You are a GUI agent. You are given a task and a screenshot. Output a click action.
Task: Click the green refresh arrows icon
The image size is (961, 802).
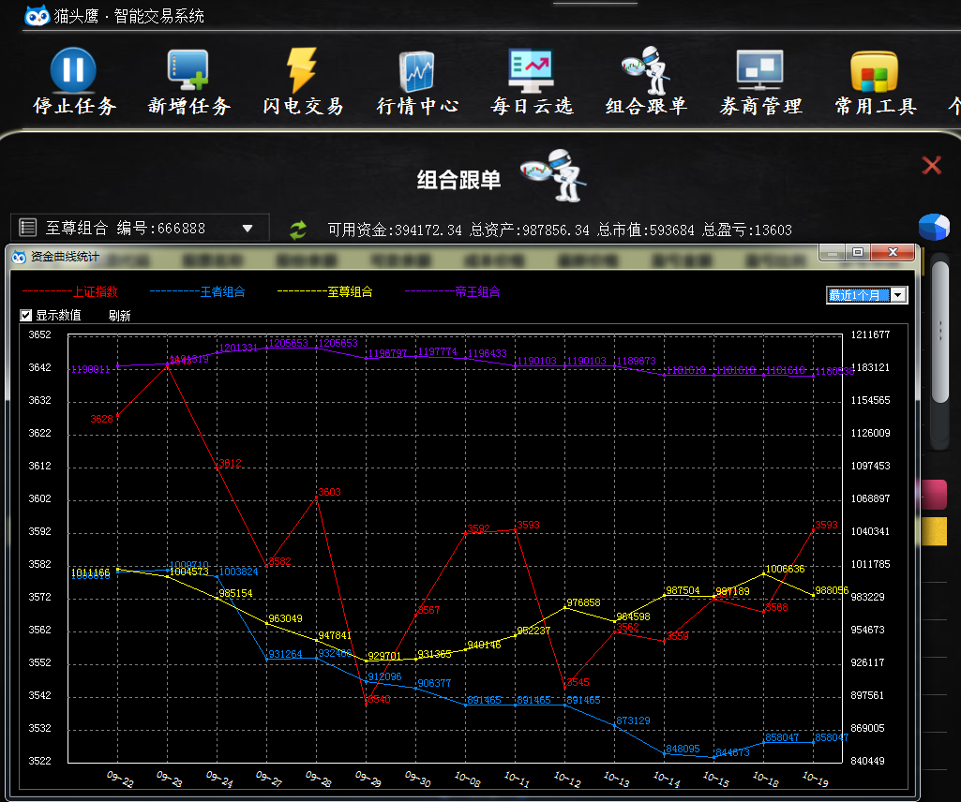point(298,230)
